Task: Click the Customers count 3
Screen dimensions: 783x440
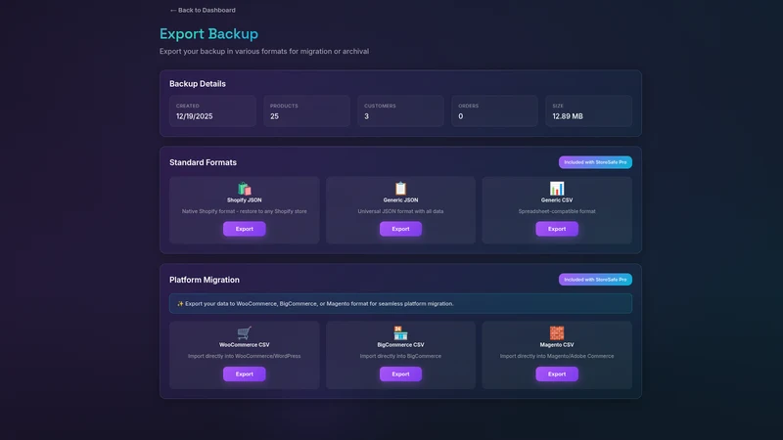Action: pyautogui.click(x=366, y=116)
